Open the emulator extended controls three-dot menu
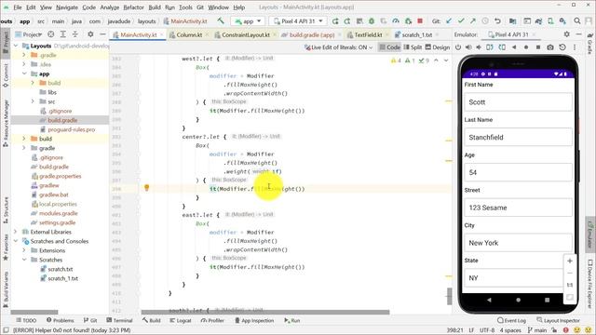The image size is (596, 335). (x=575, y=47)
